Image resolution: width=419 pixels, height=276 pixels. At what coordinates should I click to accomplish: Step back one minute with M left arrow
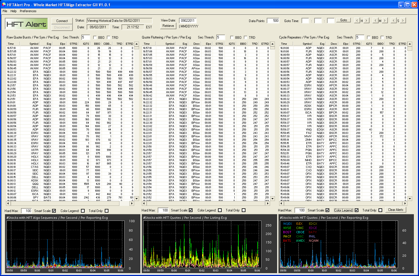pyautogui.click(x=375, y=20)
